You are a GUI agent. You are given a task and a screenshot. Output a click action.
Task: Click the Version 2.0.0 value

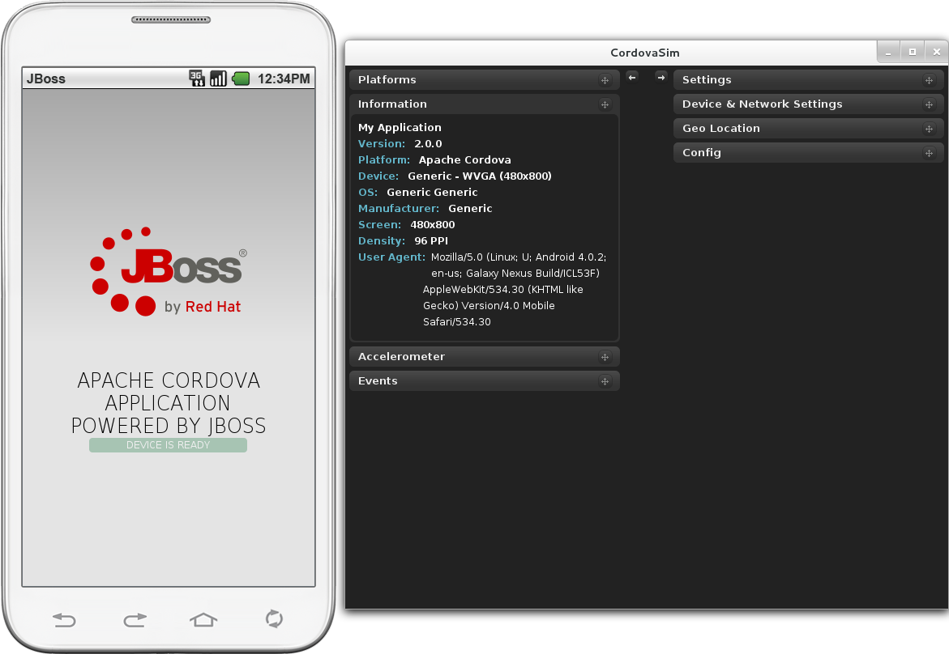point(428,144)
